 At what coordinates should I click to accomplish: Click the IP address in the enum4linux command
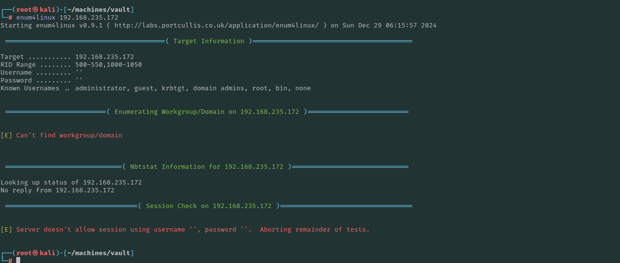click(88, 18)
